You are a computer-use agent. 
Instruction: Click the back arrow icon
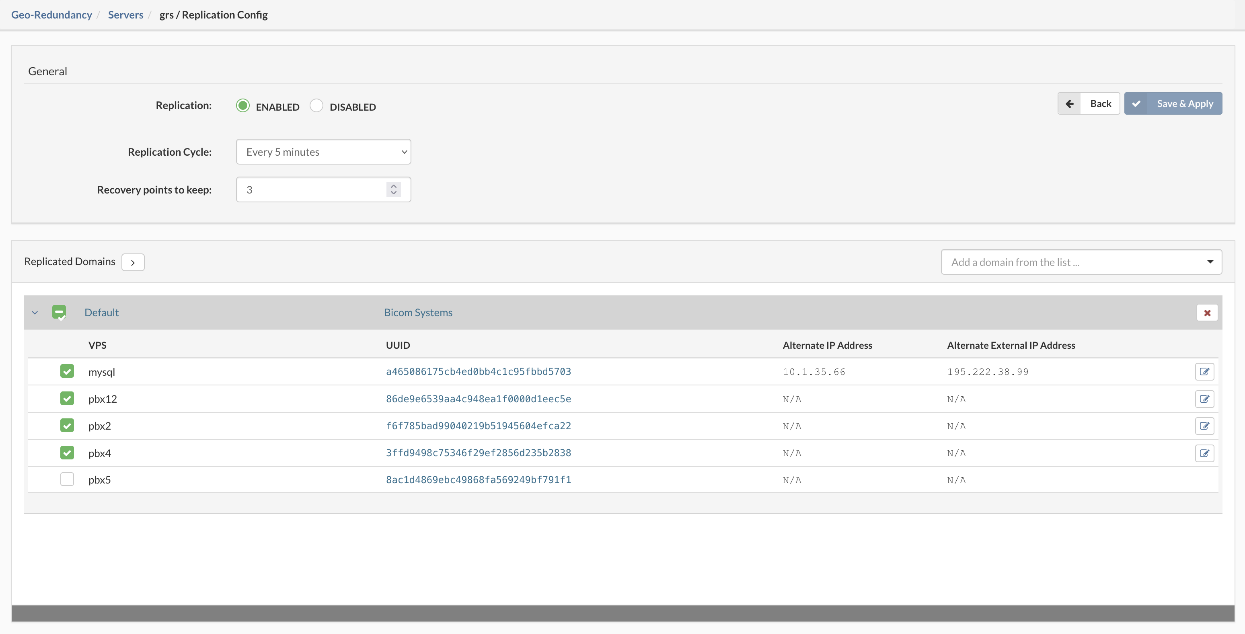1069,103
